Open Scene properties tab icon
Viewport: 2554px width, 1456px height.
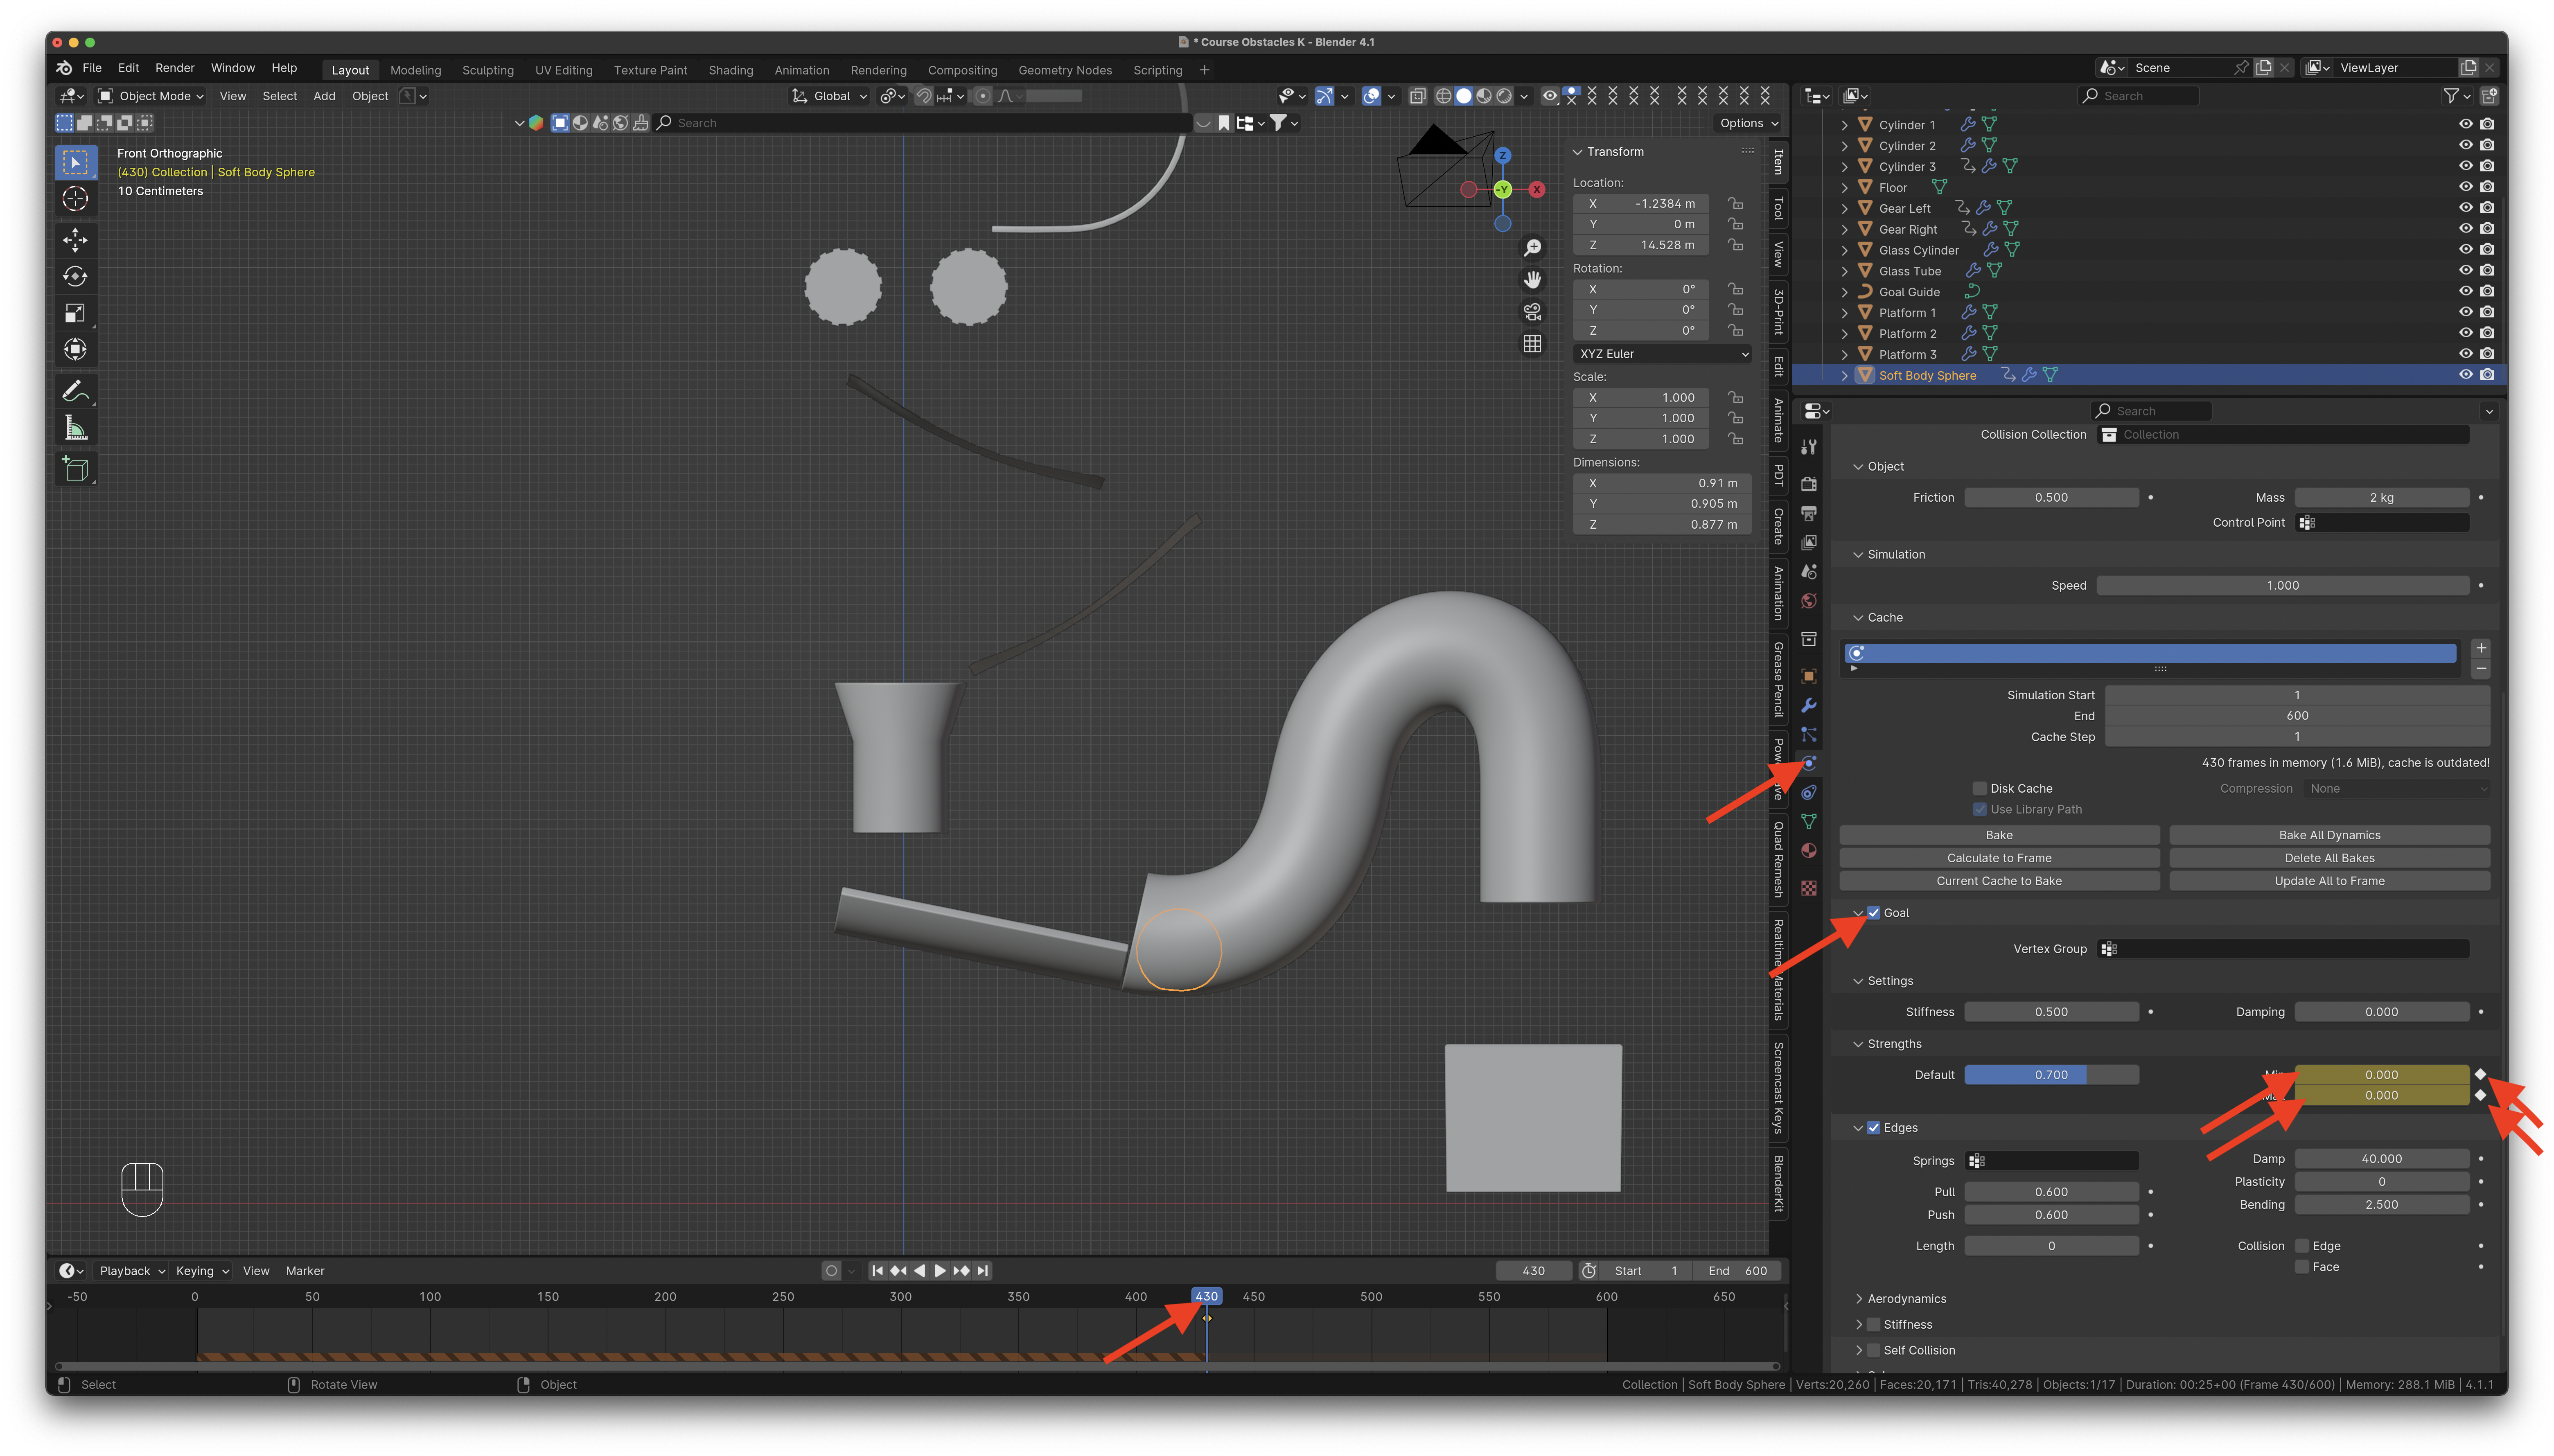click(x=1809, y=572)
